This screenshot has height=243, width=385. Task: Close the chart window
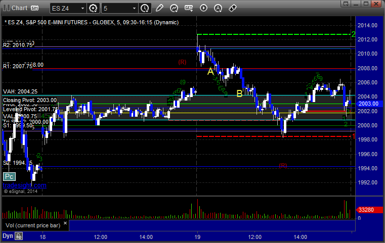[x=376, y=4]
